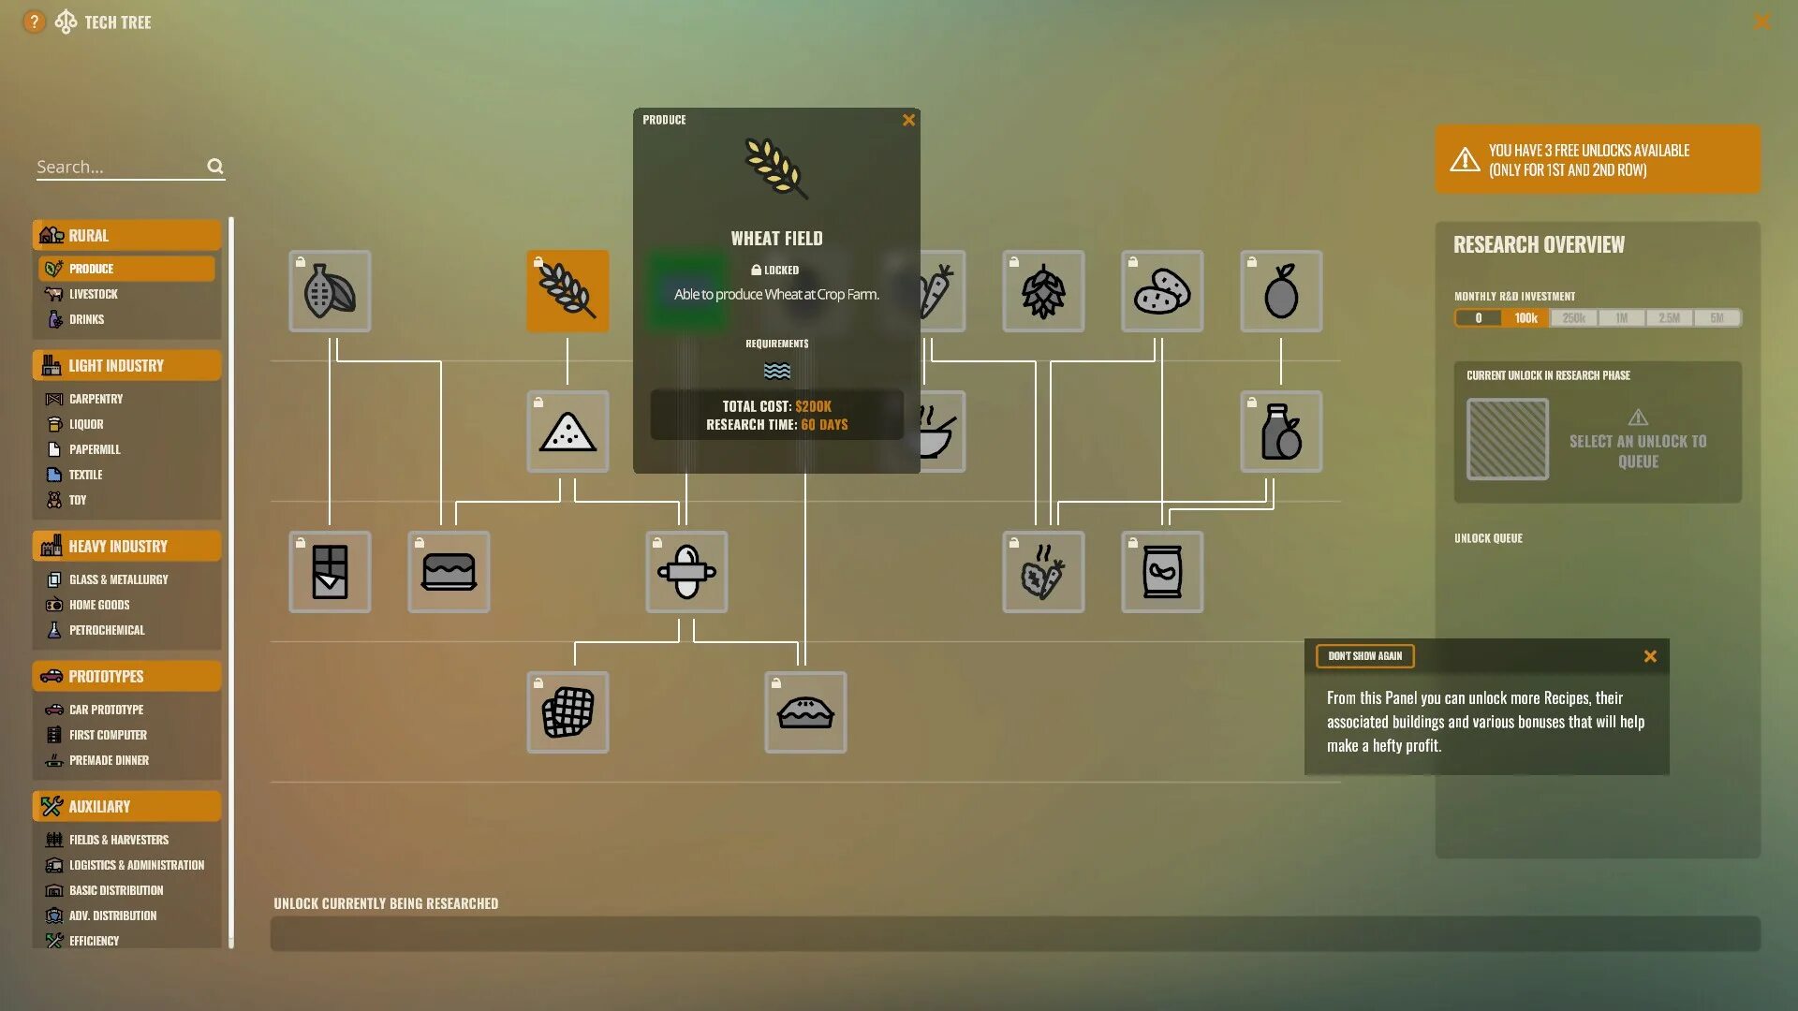Screen dimensions: 1798x1011
Task: Click the Olive/Fruit produce icon
Action: point(1280,289)
